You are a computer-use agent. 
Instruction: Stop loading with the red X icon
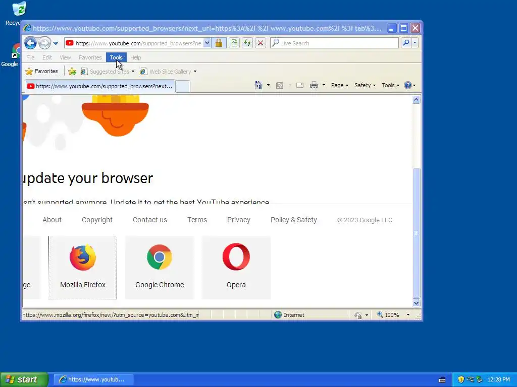point(260,43)
